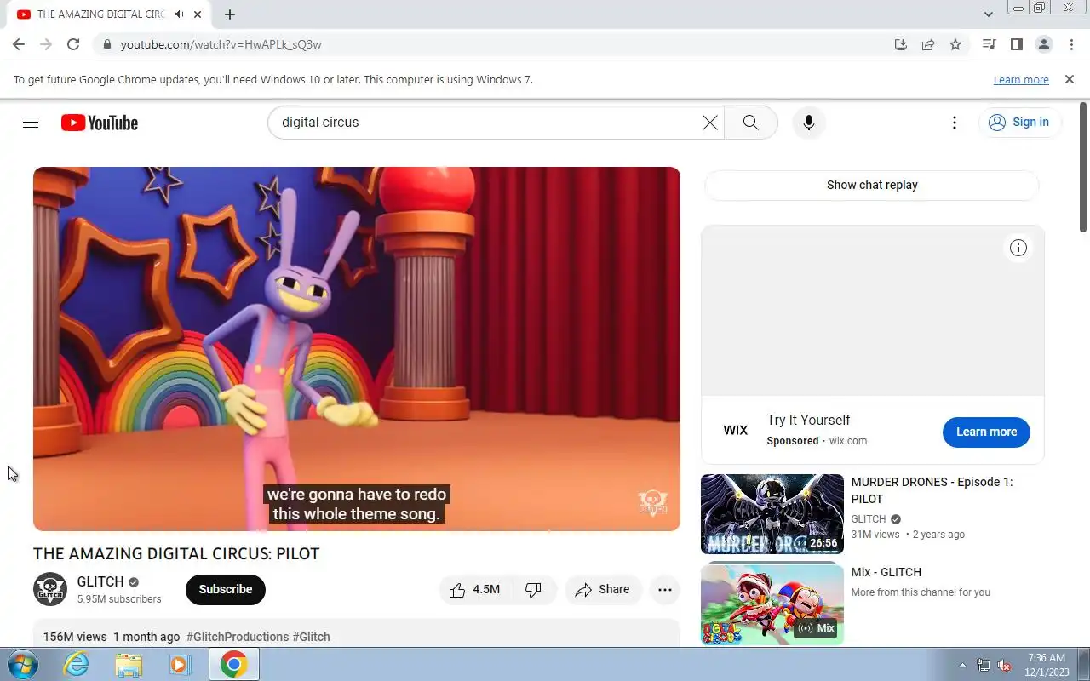Open a new tab
Viewport: 1090px width, 681px height.
230,14
